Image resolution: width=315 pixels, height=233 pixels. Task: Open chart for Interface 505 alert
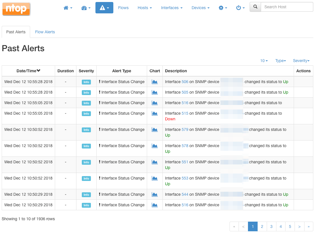(155, 92)
